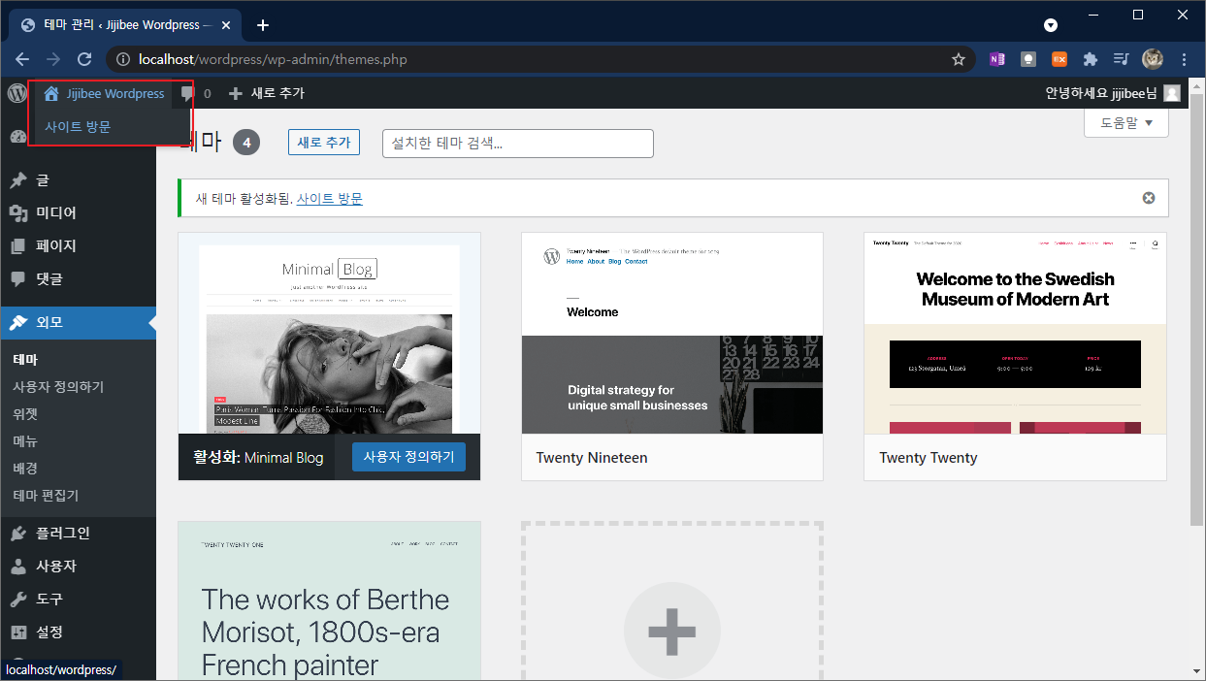The image size is (1206, 681).
Task: Click the theme count badge 4
Action: coord(246,143)
